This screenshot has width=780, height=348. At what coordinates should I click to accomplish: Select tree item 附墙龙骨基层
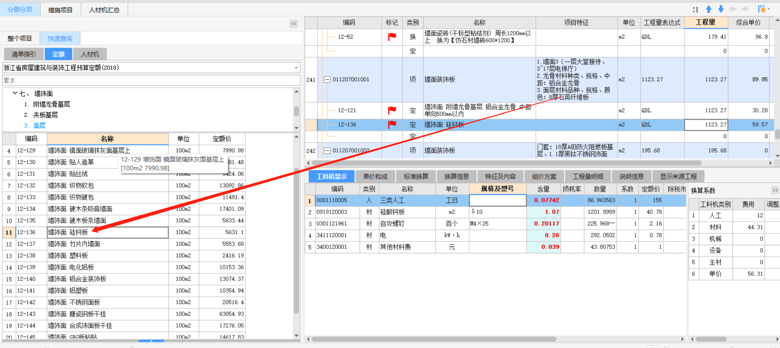tap(51, 104)
